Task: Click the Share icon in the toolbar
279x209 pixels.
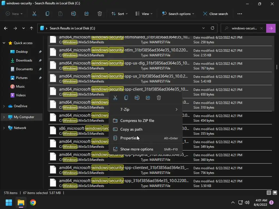Action: 87,14
